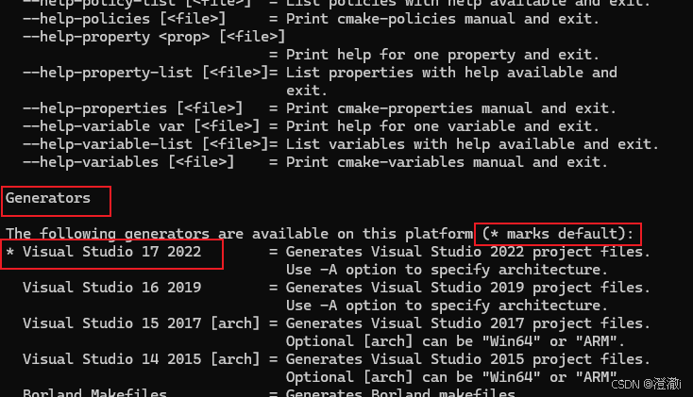
Task: Click '--help-properties [<file>]' option text
Action: tap(132, 108)
